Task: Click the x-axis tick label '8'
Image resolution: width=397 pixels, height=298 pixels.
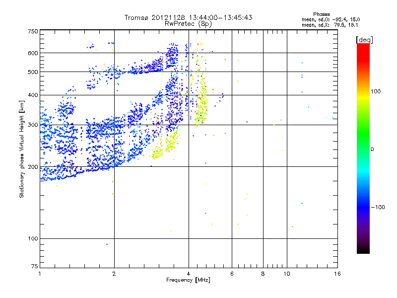Action: pyautogui.click(x=263, y=274)
